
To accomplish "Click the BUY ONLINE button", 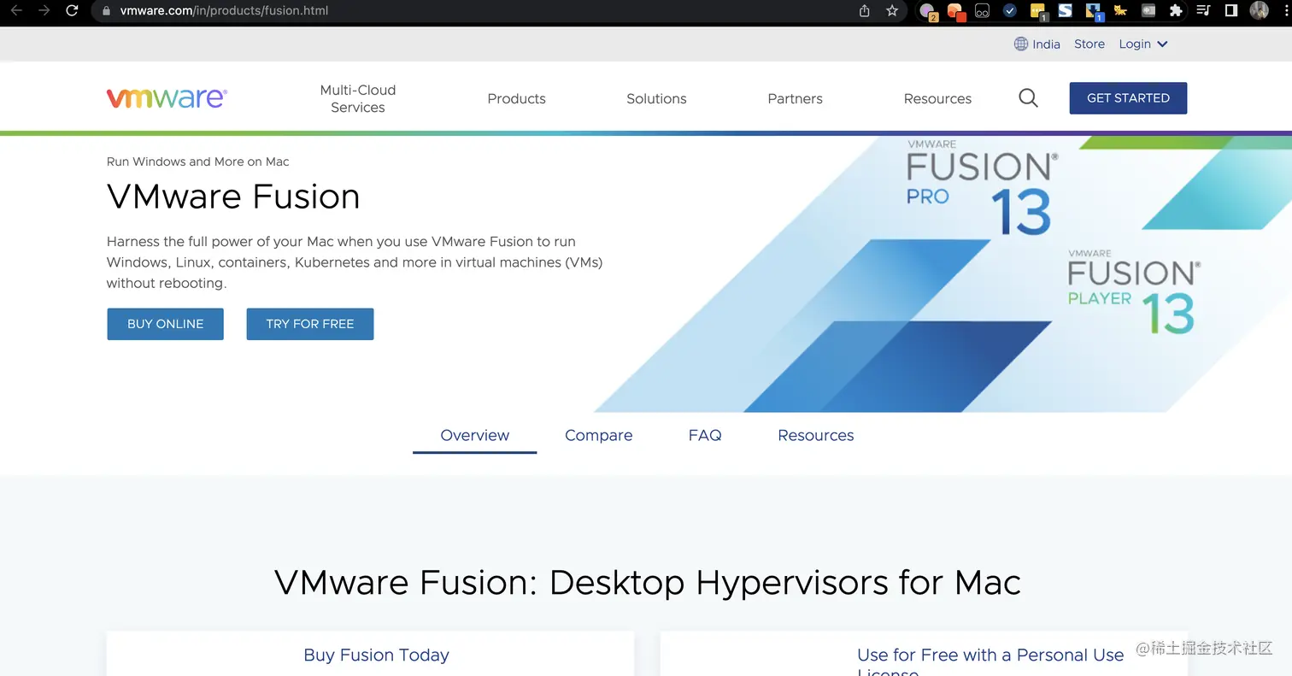I will (165, 324).
